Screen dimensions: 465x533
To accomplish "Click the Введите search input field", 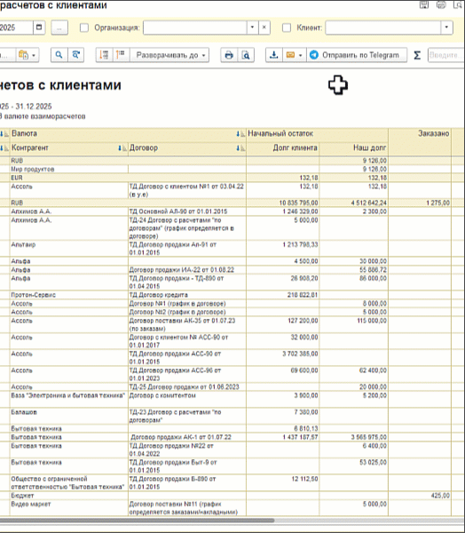I will point(445,55).
